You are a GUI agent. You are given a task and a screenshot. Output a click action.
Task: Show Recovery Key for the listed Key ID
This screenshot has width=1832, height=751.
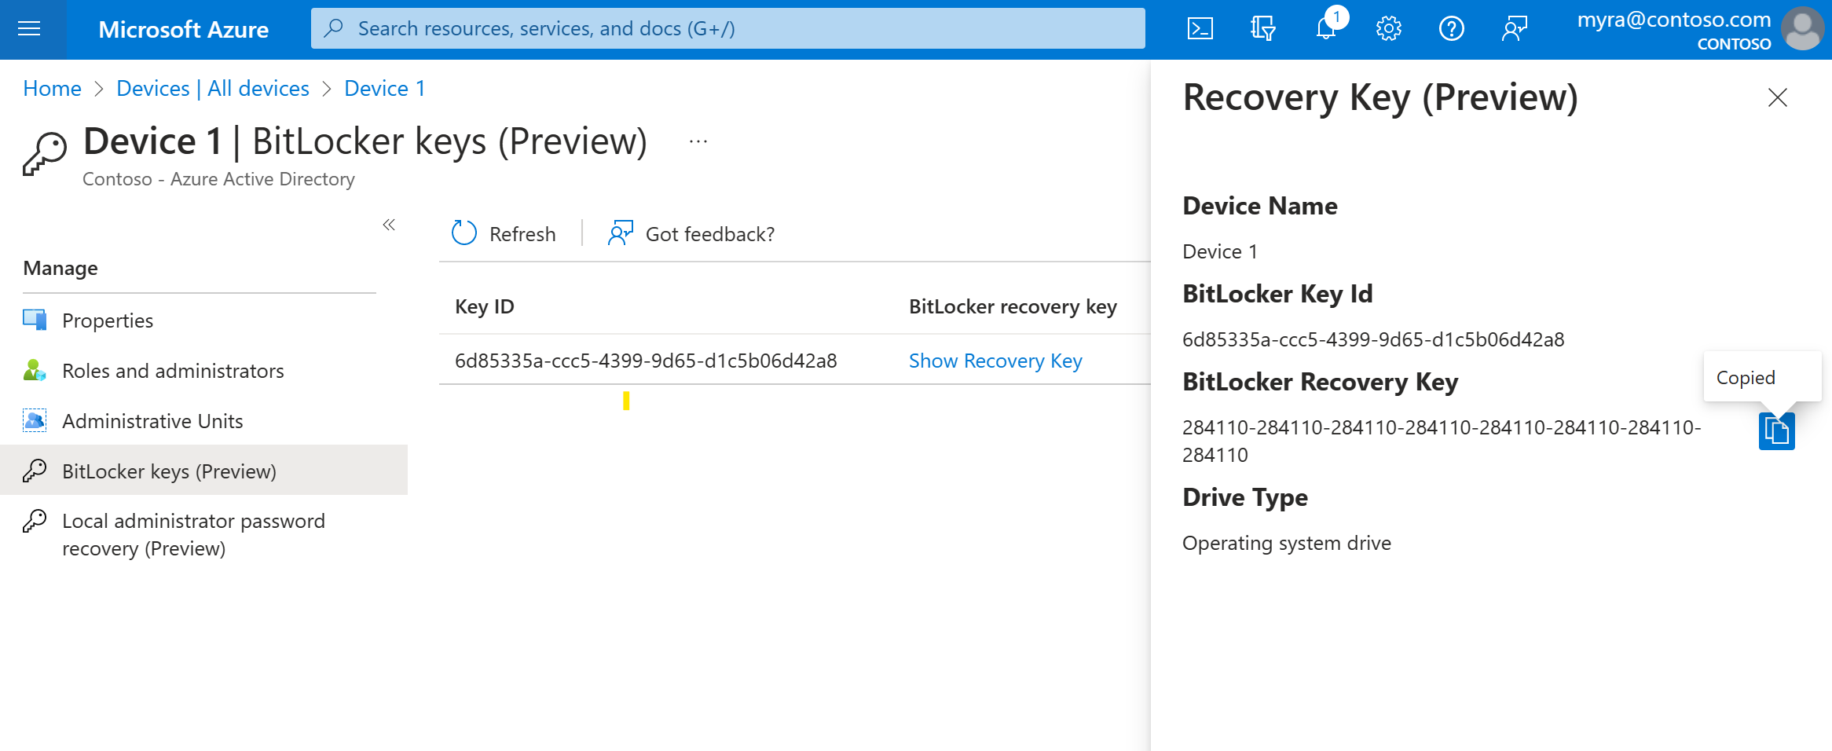coord(995,361)
